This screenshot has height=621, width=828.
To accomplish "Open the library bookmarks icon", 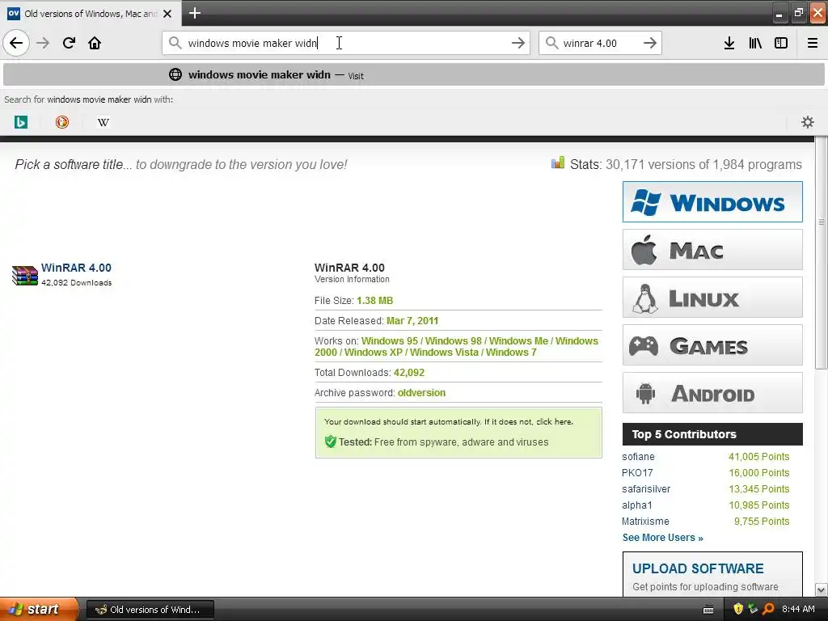I will pos(755,43).
